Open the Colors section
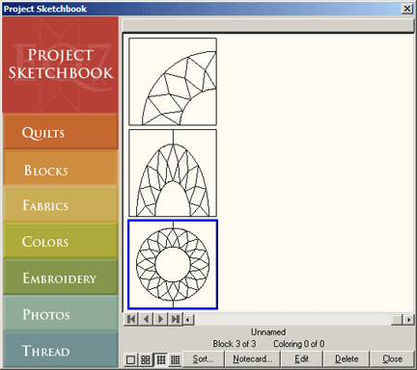This screenshot has width=417, height=370. [x=61, y=241]
